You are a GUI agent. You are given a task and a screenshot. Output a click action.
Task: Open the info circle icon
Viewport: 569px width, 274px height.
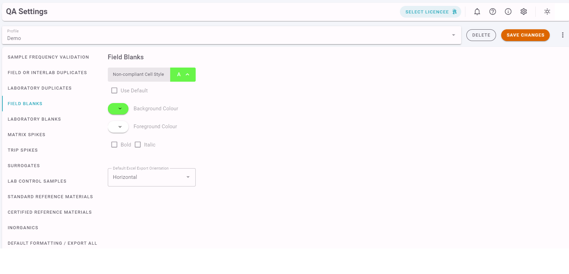pyautogui.click(x=508, y=12)
